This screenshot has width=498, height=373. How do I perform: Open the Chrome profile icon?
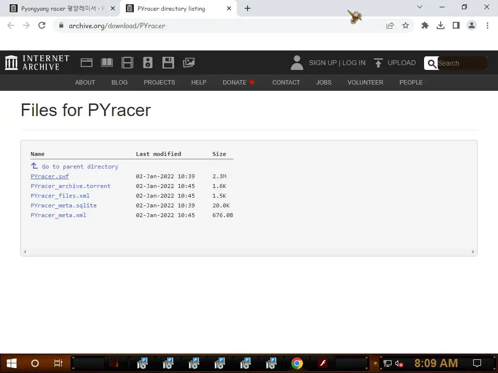click(x=472, y=25)
